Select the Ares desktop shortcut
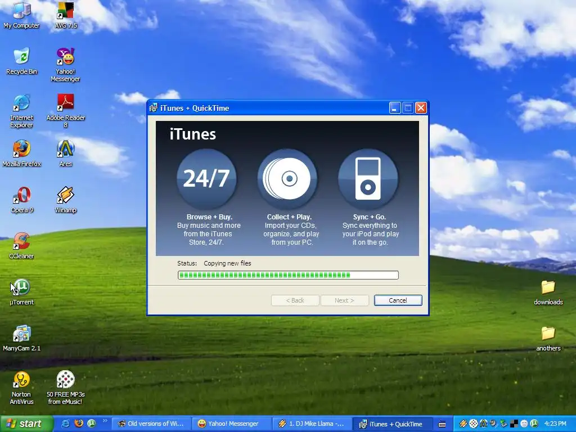 (x=65, y=153)
